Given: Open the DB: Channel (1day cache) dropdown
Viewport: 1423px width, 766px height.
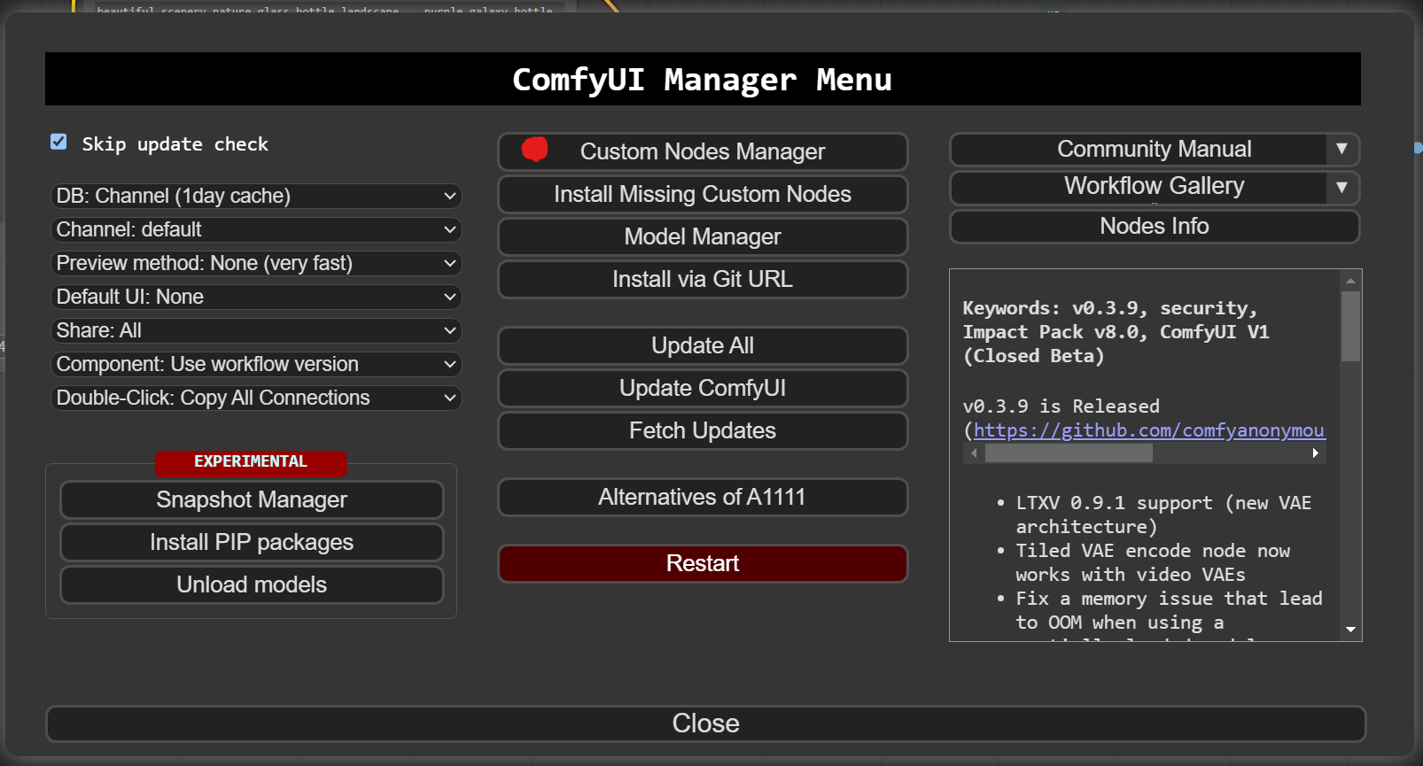Looking at the screenshot, I should (256, 196).
